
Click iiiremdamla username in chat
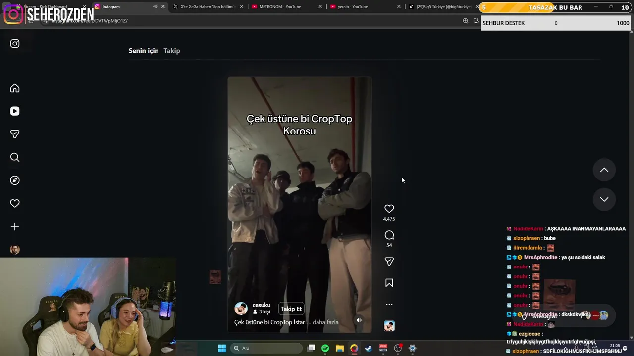528,248
